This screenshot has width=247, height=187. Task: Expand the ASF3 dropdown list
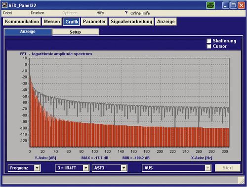coord(123,168)
